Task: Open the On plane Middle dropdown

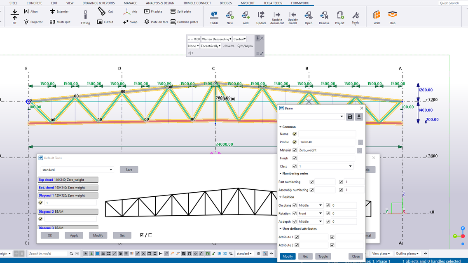Action: click(x=310, y=205)
